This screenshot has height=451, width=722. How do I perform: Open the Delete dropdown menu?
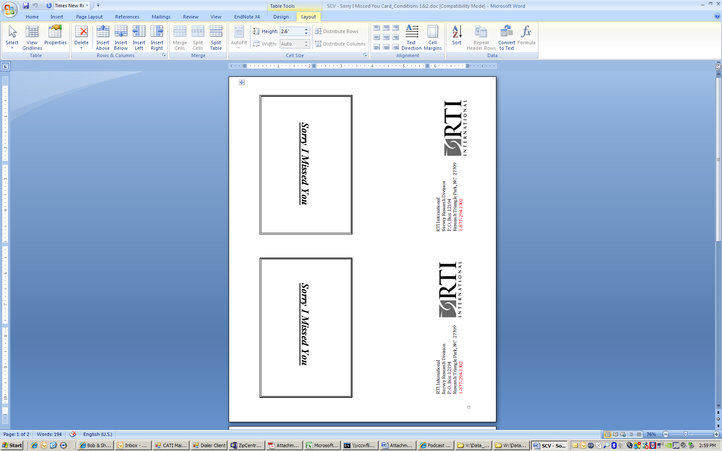pyautogui.click(x=81, y=38)
